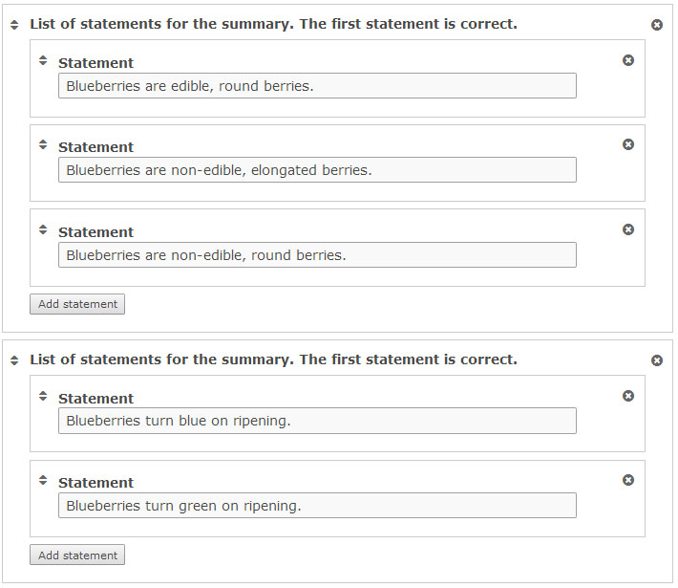Screen dimensions: 678x588
Task: Click reorder handle for 'non-edible, round berries' statement
Action: [43, 229]
